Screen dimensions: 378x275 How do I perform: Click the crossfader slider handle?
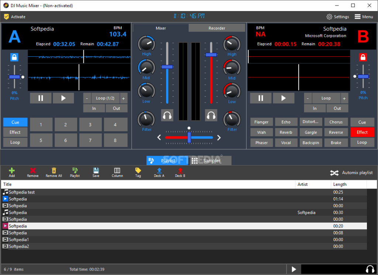(x=189, y=137)
